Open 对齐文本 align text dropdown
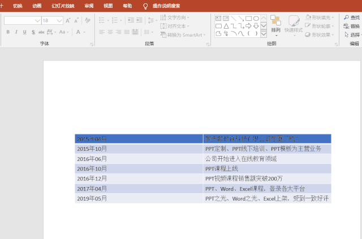The image size is (362, 239). click(175, 26)
